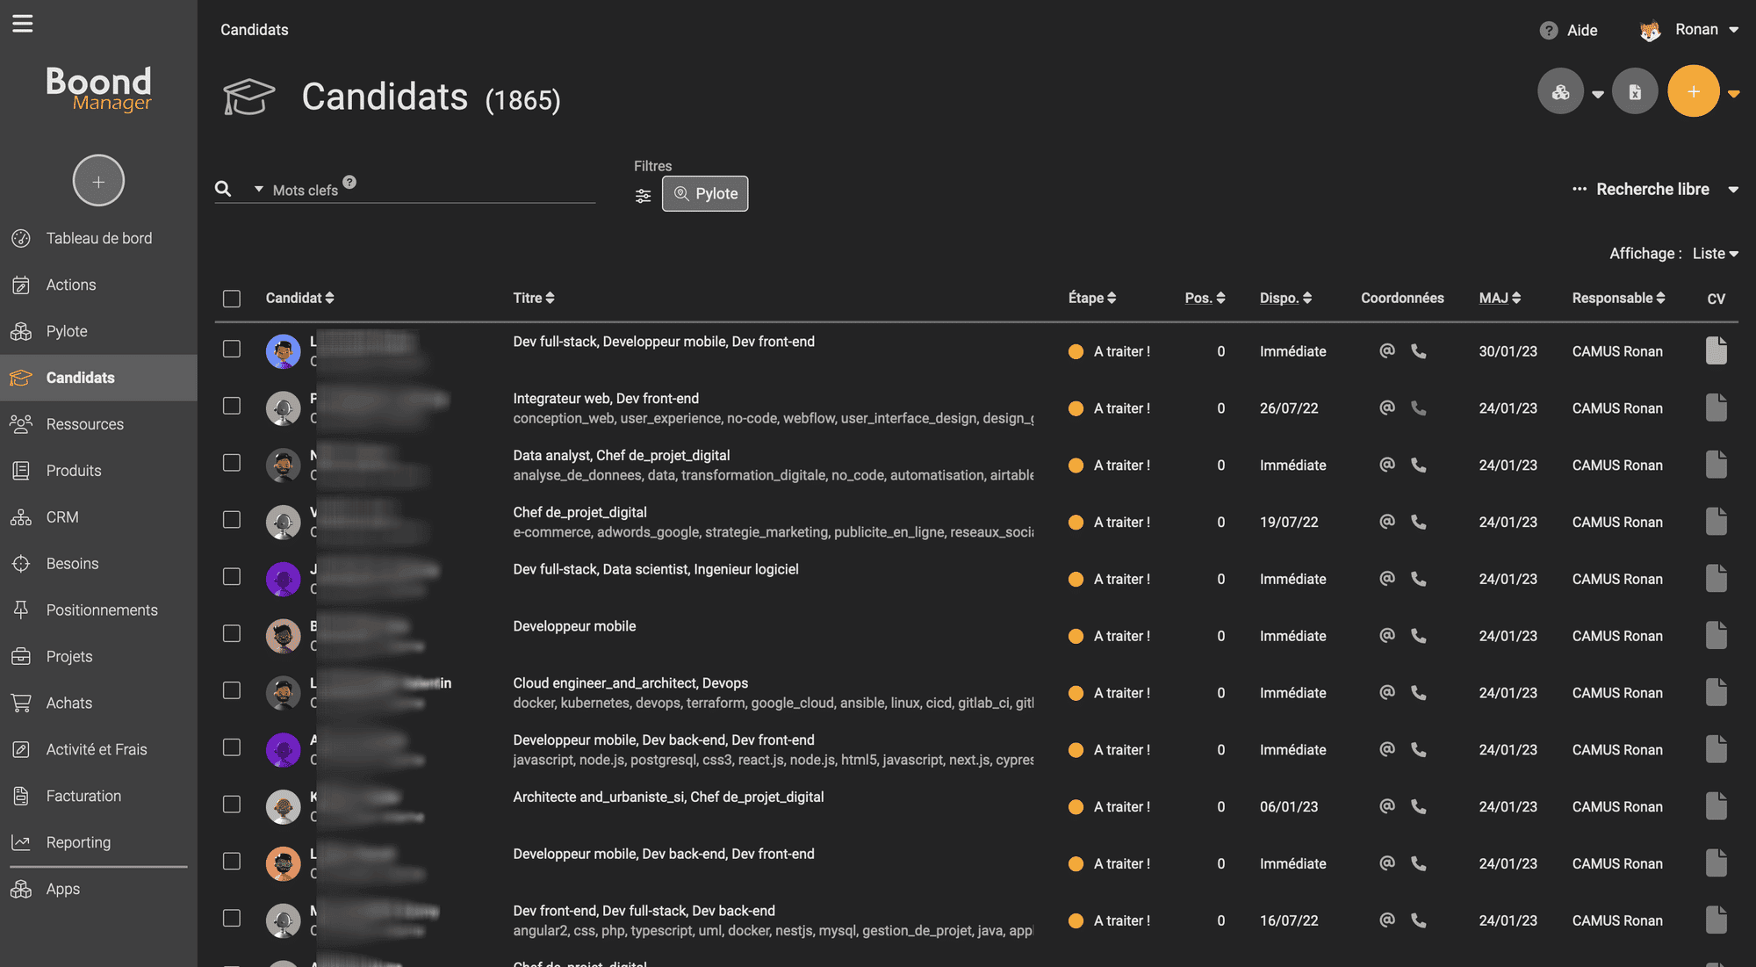
Task: Check the Developpeur mobile only row checkbox
Action: [232, 633]
